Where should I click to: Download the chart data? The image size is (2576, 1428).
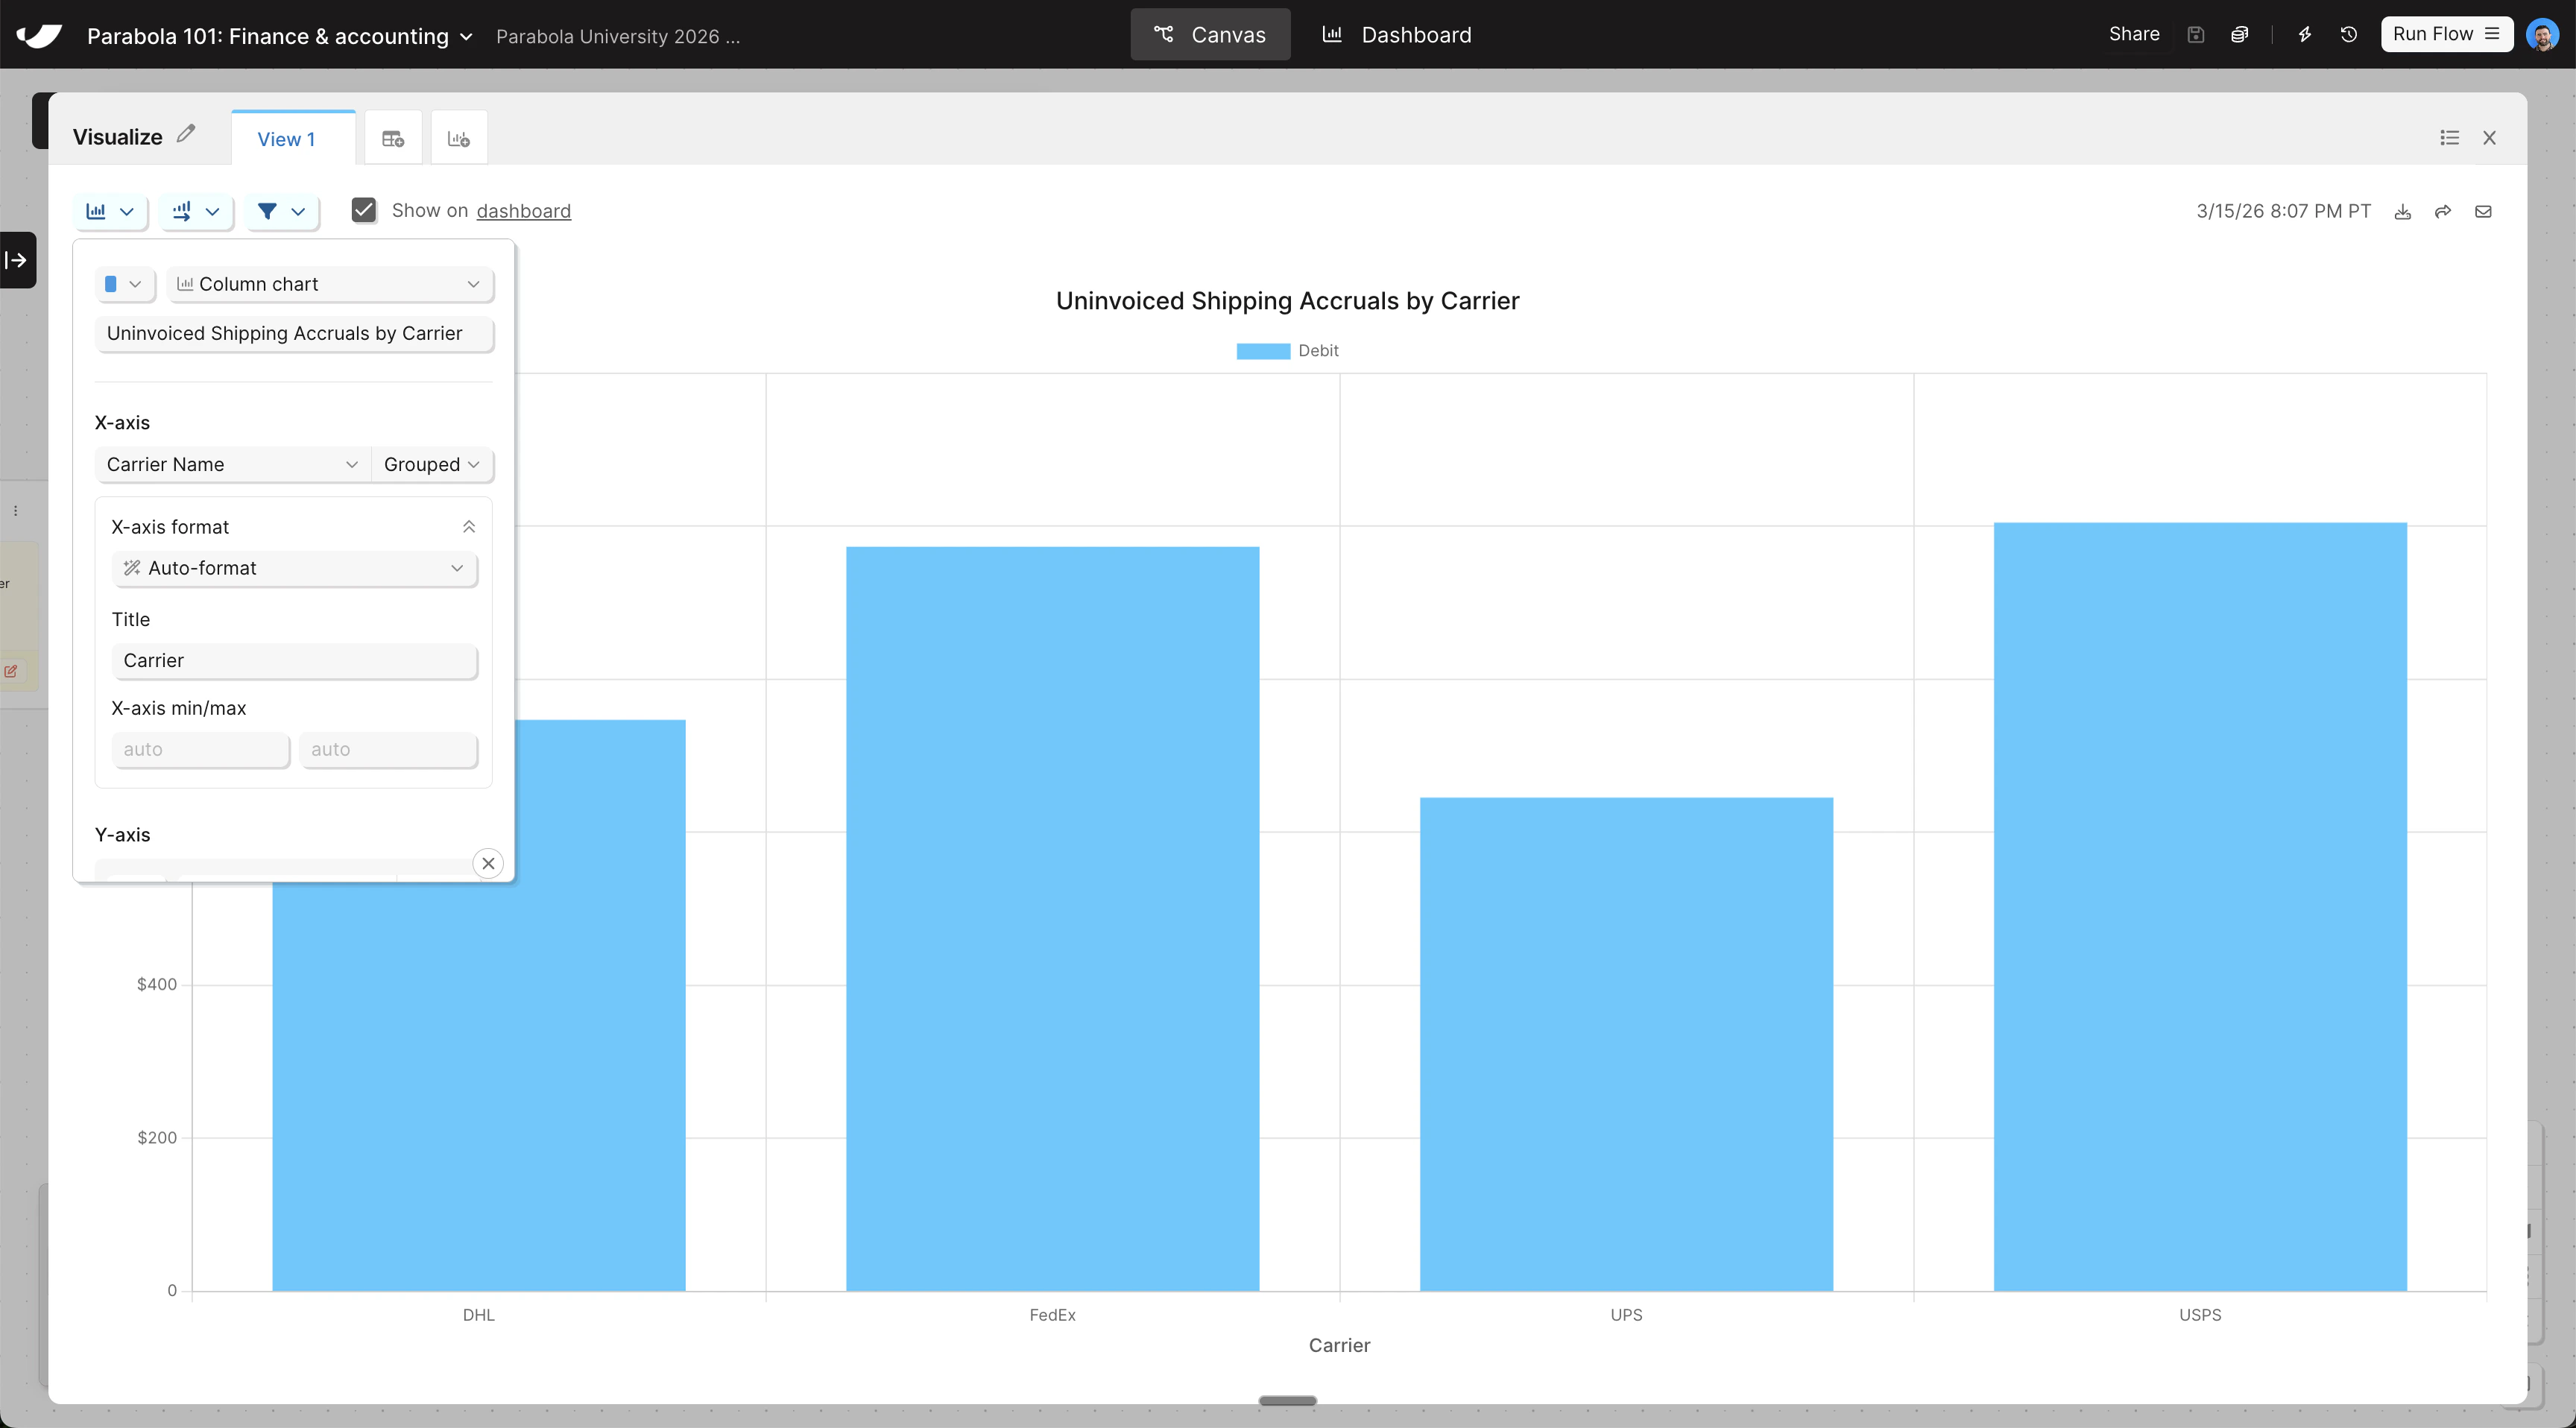pyautogui.click(x=2403, y=212)
